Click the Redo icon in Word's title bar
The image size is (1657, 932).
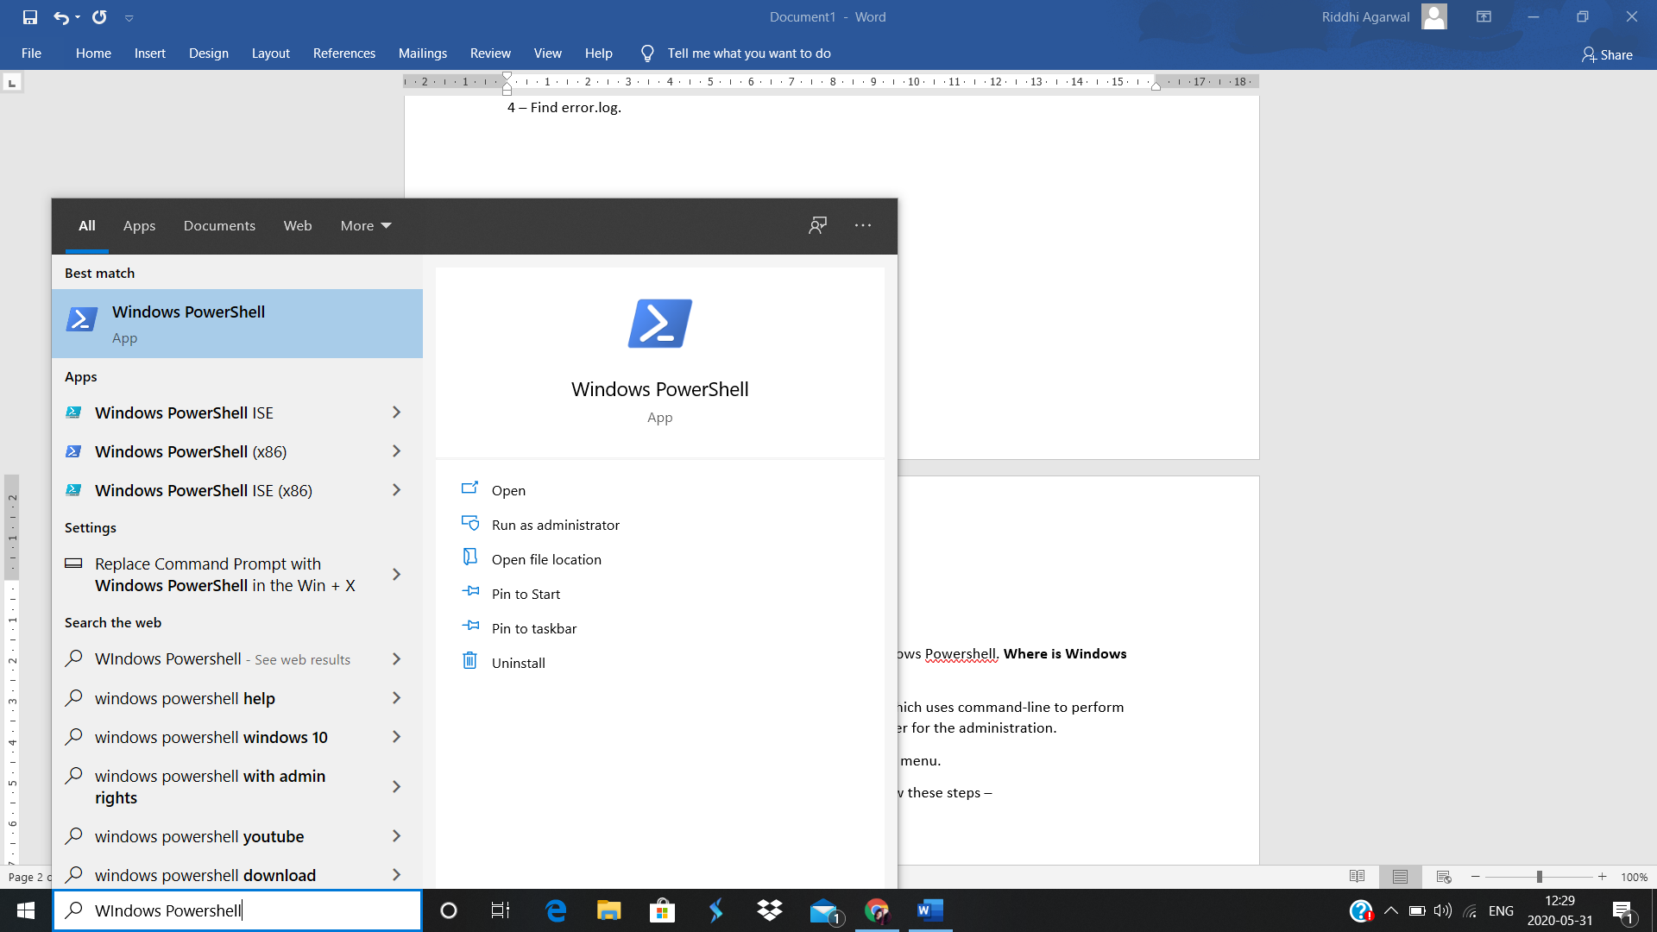pyautogui.click(x=99, y=17)
